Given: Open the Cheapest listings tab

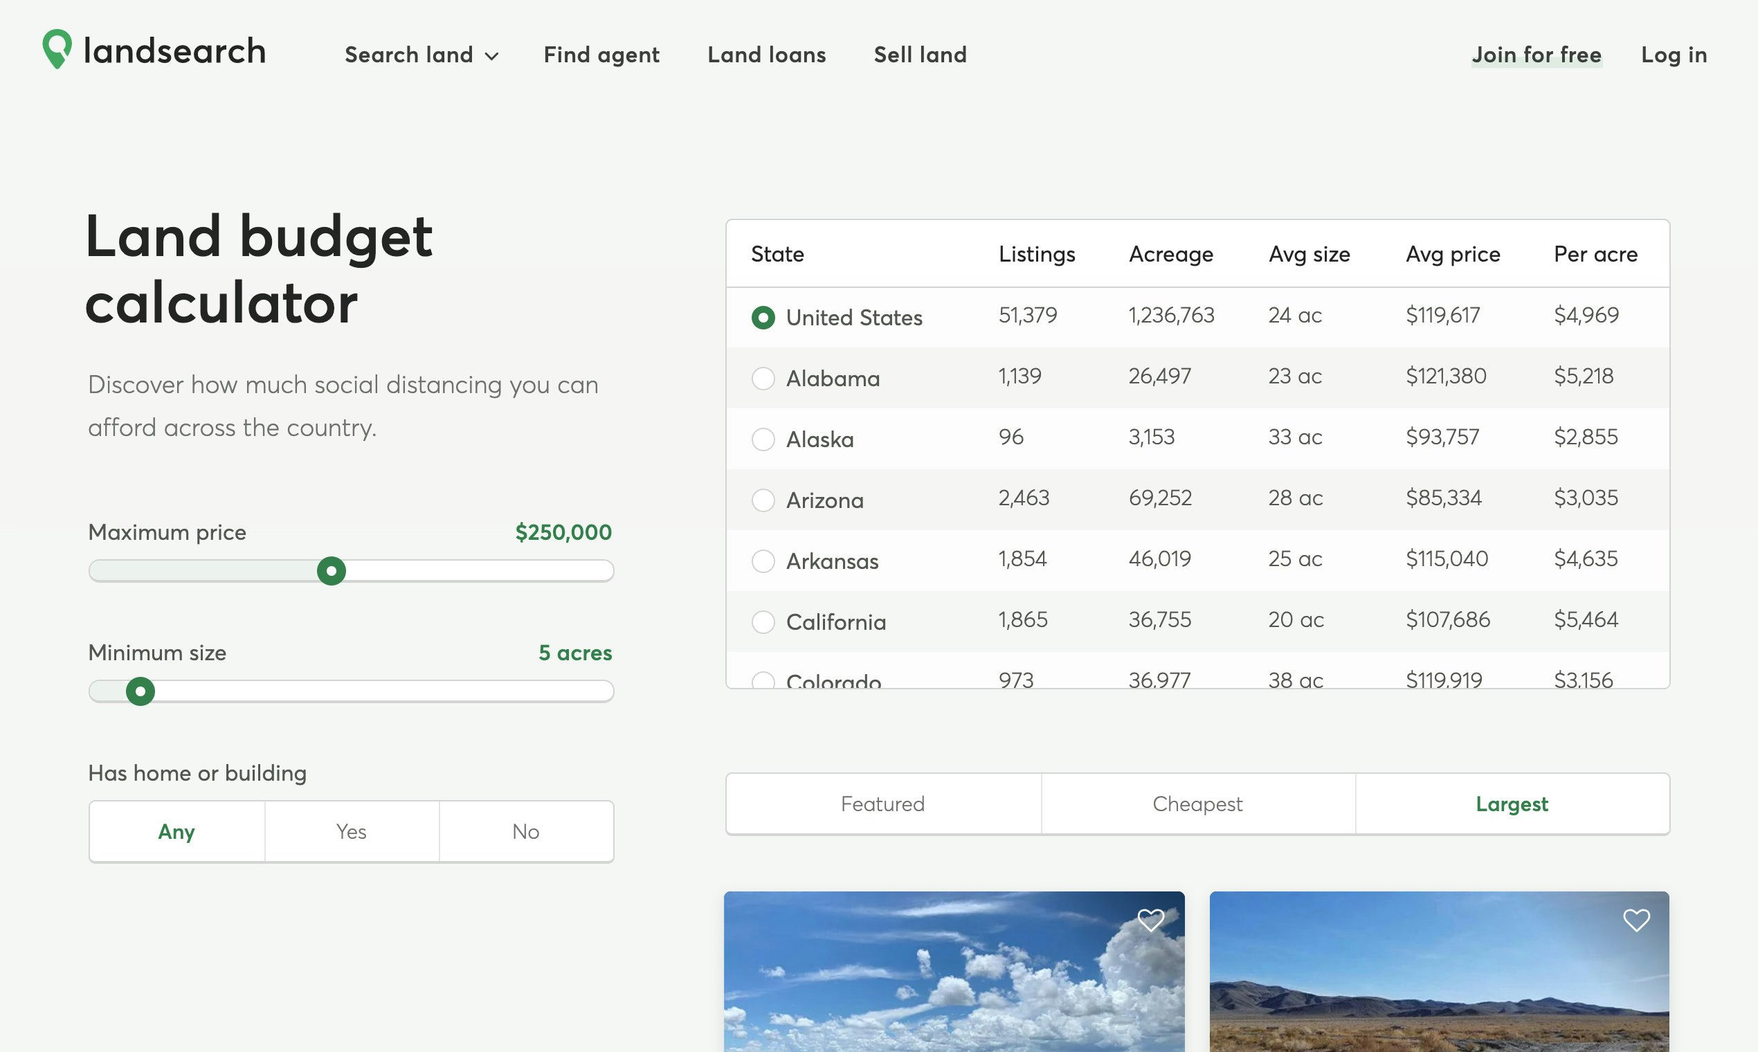Looking at the screenshot, I should pos(1197,803).
